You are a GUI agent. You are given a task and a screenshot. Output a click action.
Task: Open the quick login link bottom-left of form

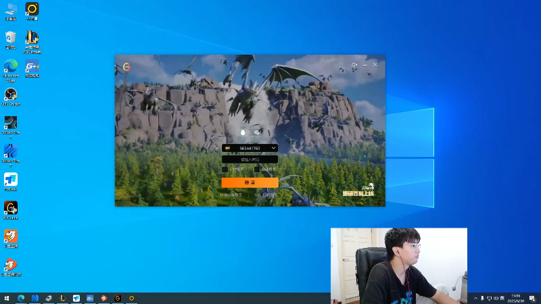point(231,195)
